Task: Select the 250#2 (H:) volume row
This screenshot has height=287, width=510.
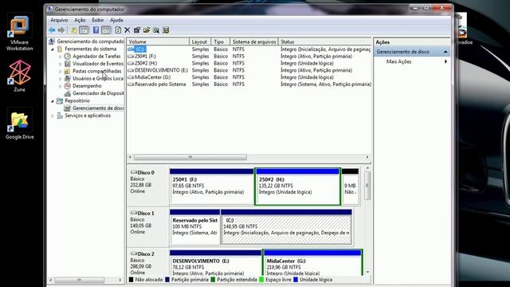Action: click(249, 63)
